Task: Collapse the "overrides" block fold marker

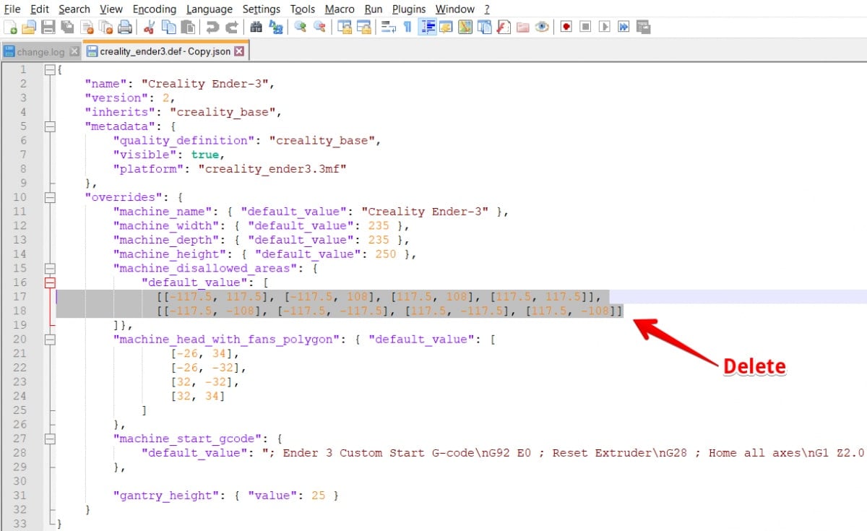Action: (x=50, y=197)
